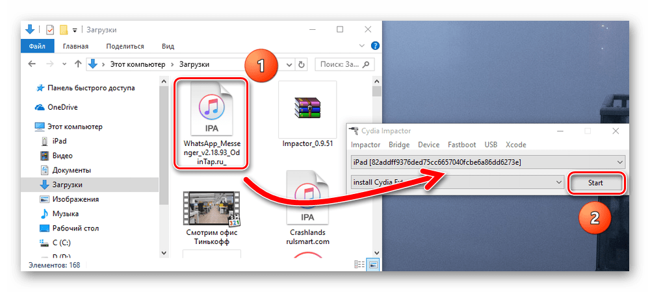Open the Impactor menu in Cydia Impactor
This screenshot has height=292, width=650.
point(365,145)
